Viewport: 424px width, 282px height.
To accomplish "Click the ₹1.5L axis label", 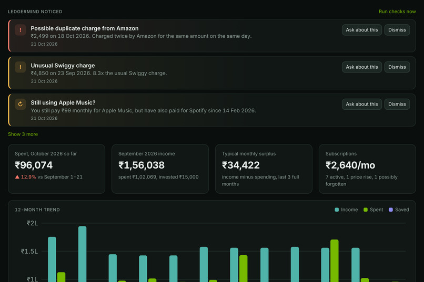I will 29,251.
